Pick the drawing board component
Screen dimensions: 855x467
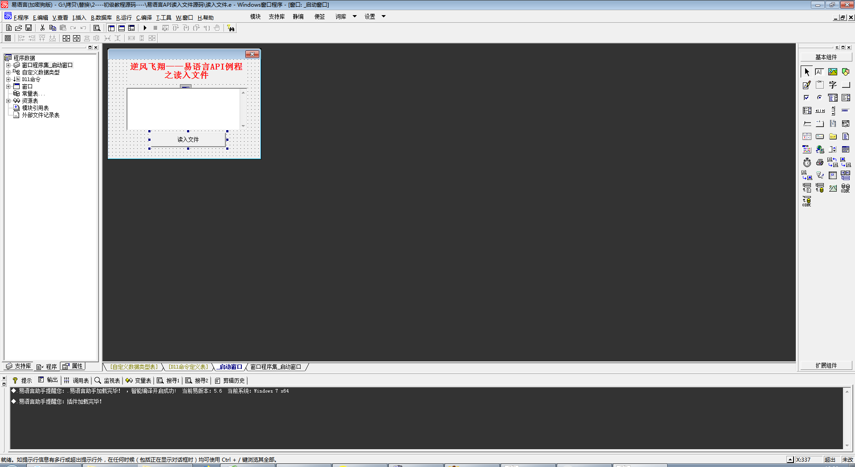click(807, 85)
